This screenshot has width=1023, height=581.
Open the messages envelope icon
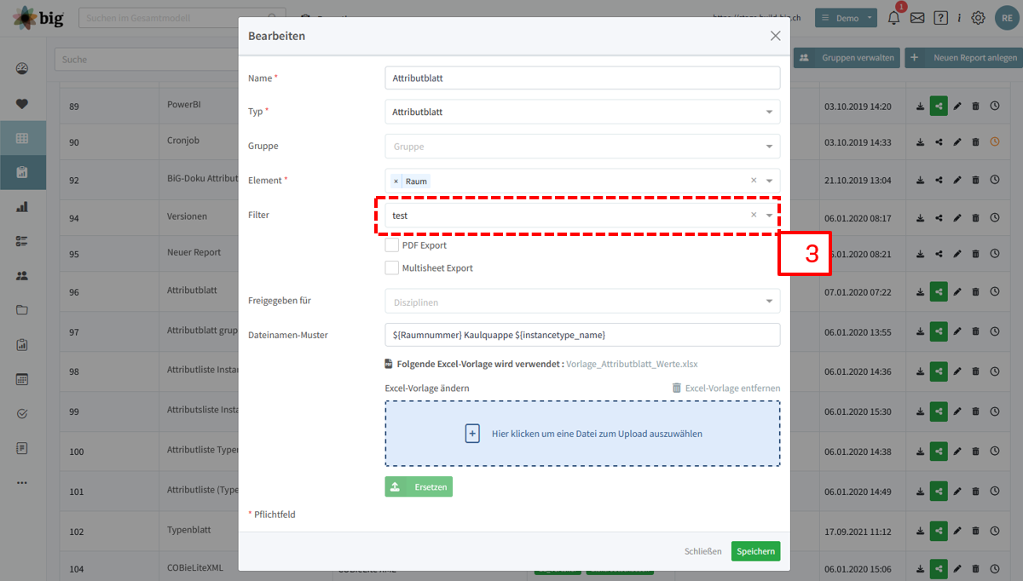tap(917, 18)
